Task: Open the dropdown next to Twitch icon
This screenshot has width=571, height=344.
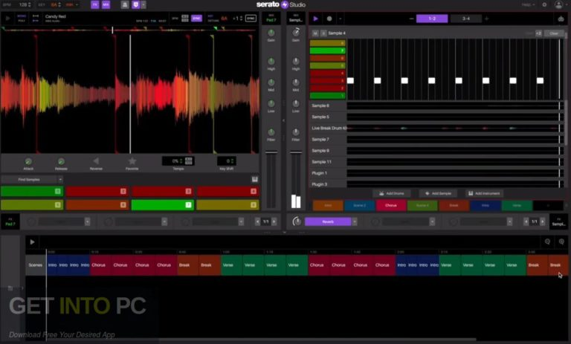Action: tap(143, 4)
